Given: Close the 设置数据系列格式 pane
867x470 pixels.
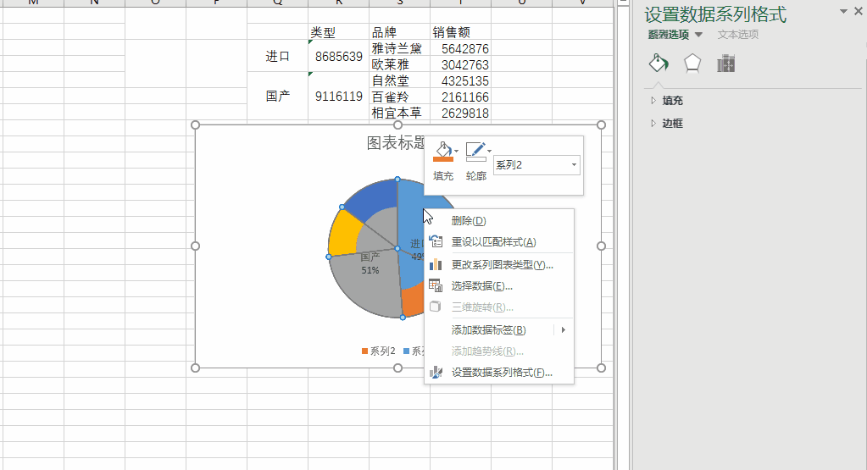Looking at the screenshot, I should 859,11.
